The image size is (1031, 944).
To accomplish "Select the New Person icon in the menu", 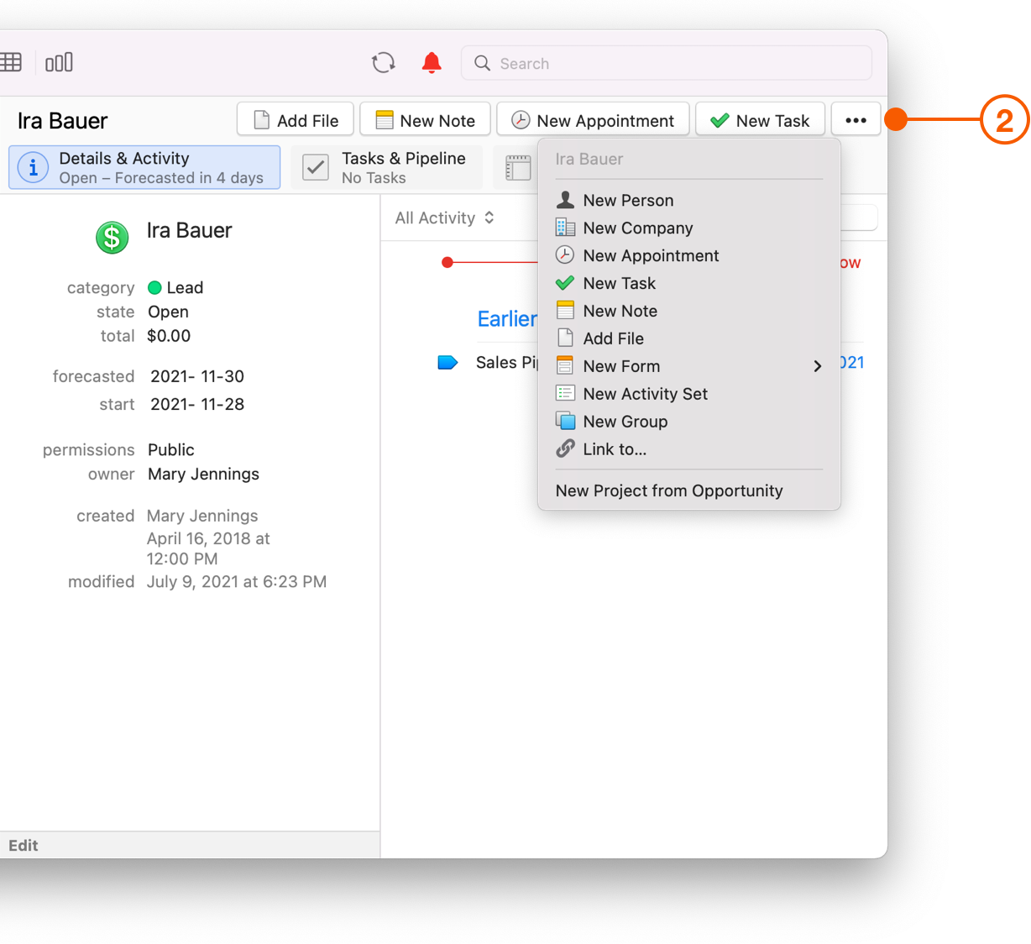I will pyautogui.click(x=565, y=199).
